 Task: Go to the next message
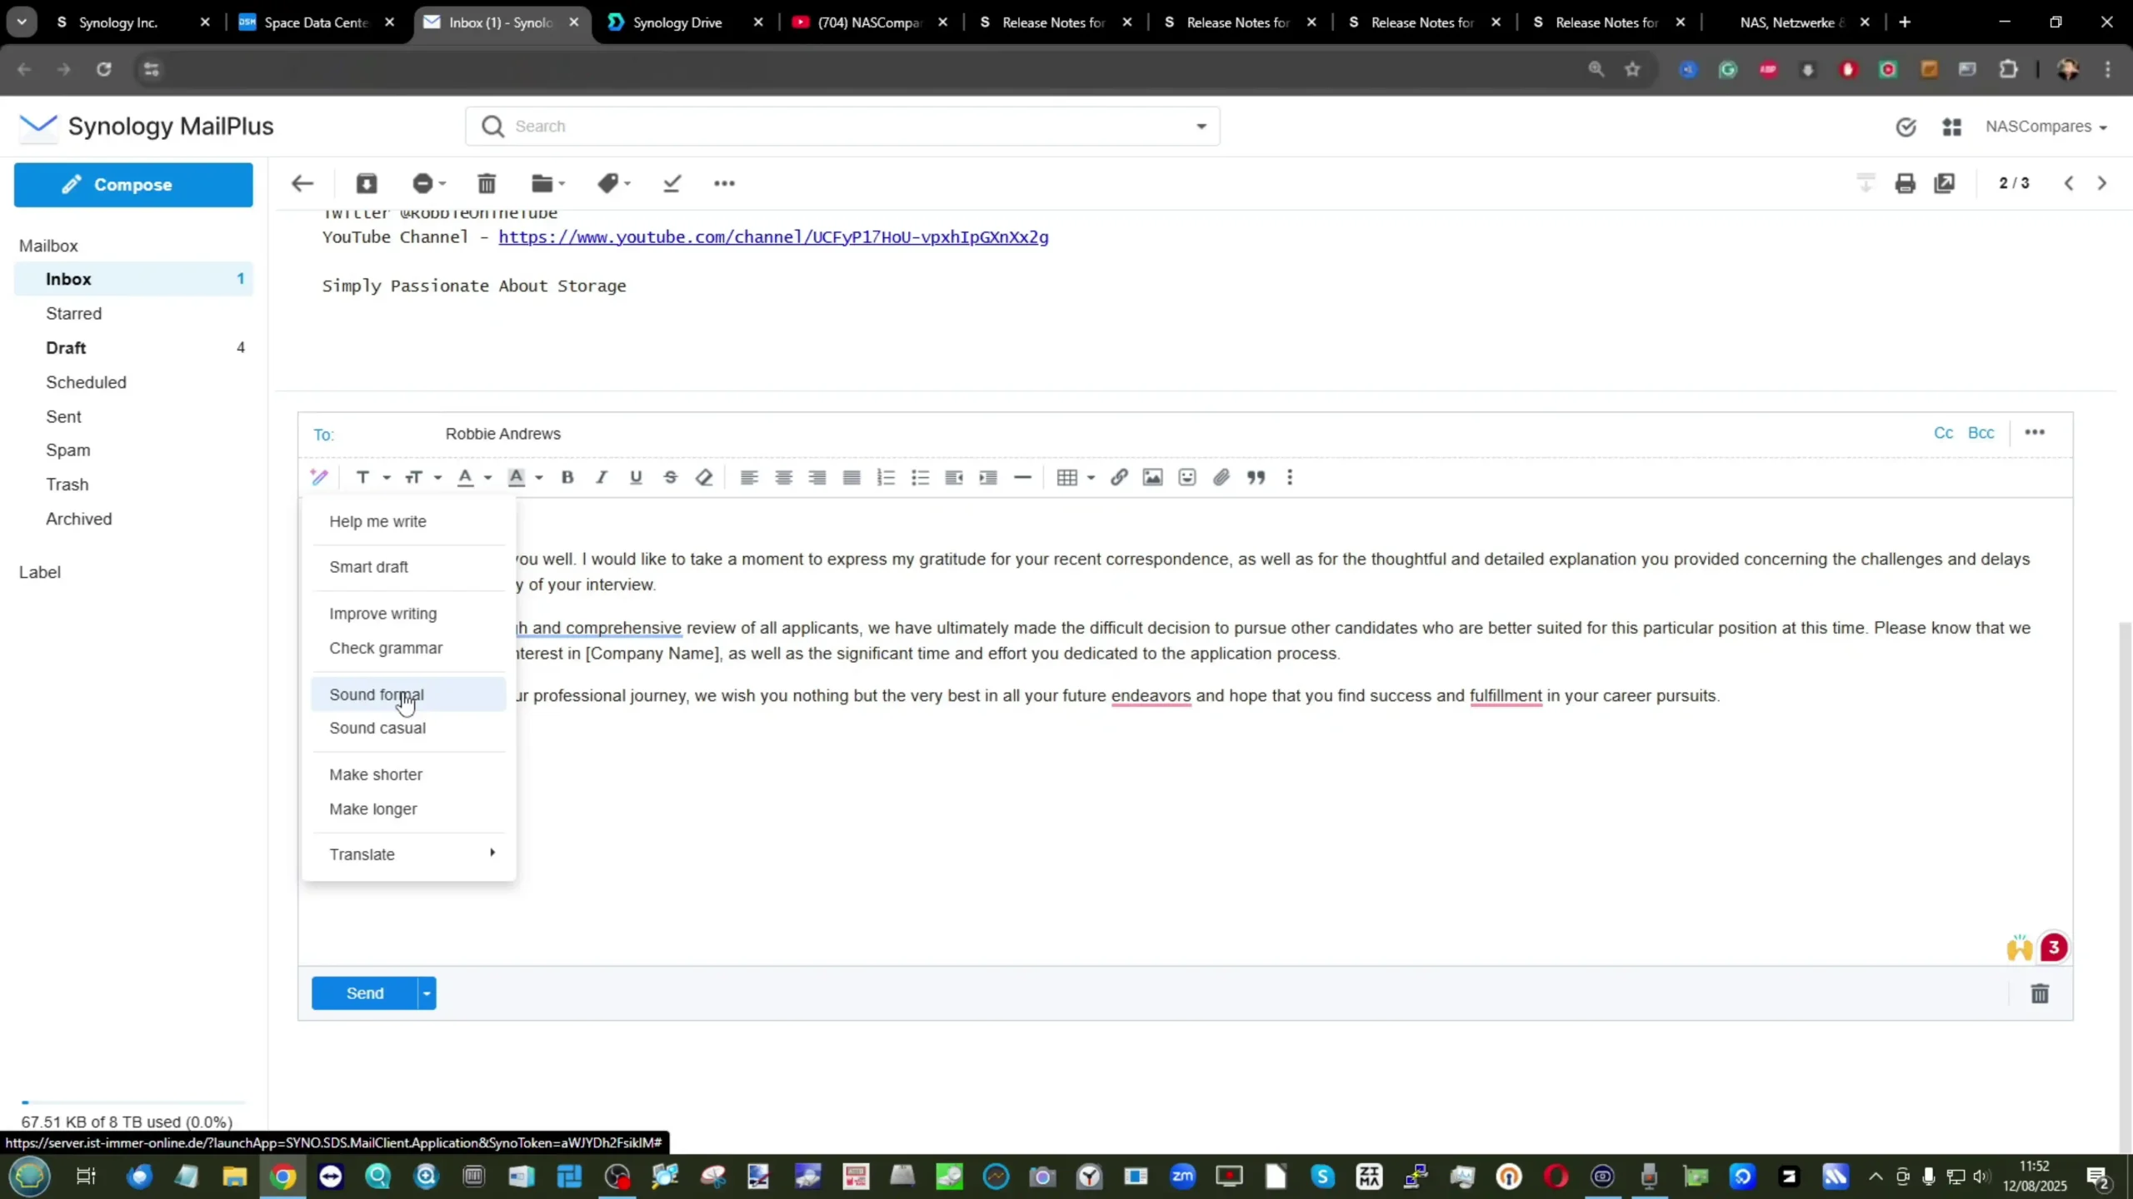click(2102, 183)
